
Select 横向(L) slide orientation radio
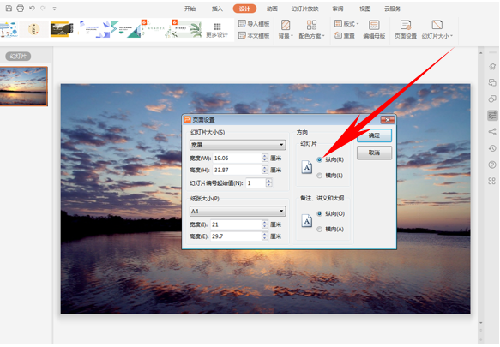(320, 176)
